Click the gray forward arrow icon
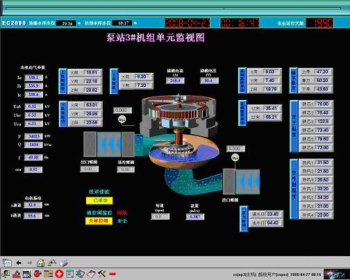The image size is (350, 280). click(30, 263)
